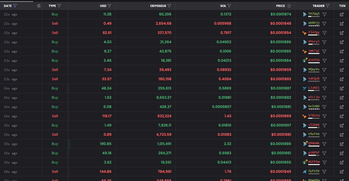This screenshot has height=181, width=349.
Task: Open transaction link for 378S4U trade
Action: [x=342, y=116]
